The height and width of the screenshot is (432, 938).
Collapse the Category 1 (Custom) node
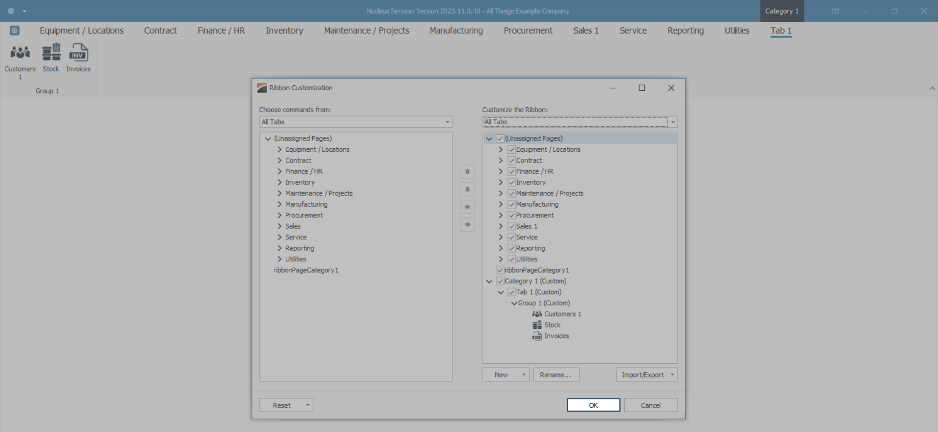(x=489, y=281)
